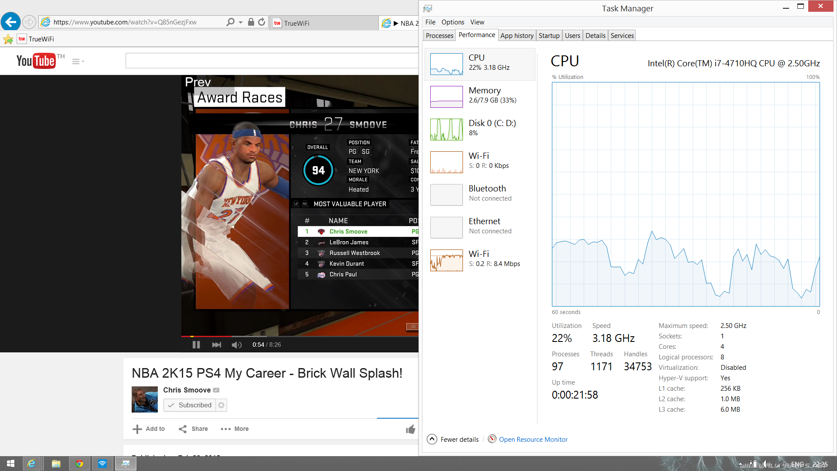Switch to the Details tab
Image resolution: width=837 pixels, height=471 pixels.
(x=595, y=36)
